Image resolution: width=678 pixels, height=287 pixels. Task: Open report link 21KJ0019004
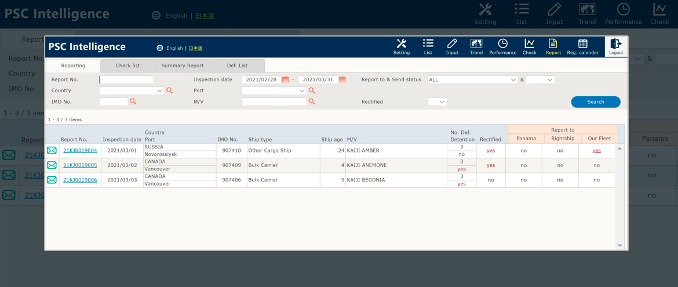pyautogui.click(x=80, y=151)
